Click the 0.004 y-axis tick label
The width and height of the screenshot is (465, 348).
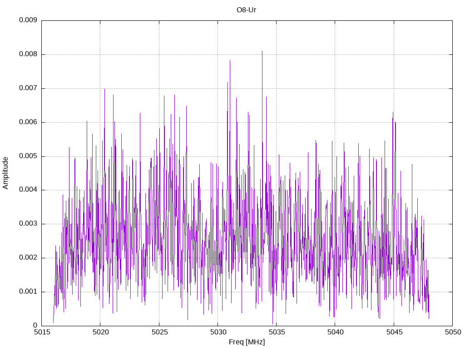coord(28,190)
